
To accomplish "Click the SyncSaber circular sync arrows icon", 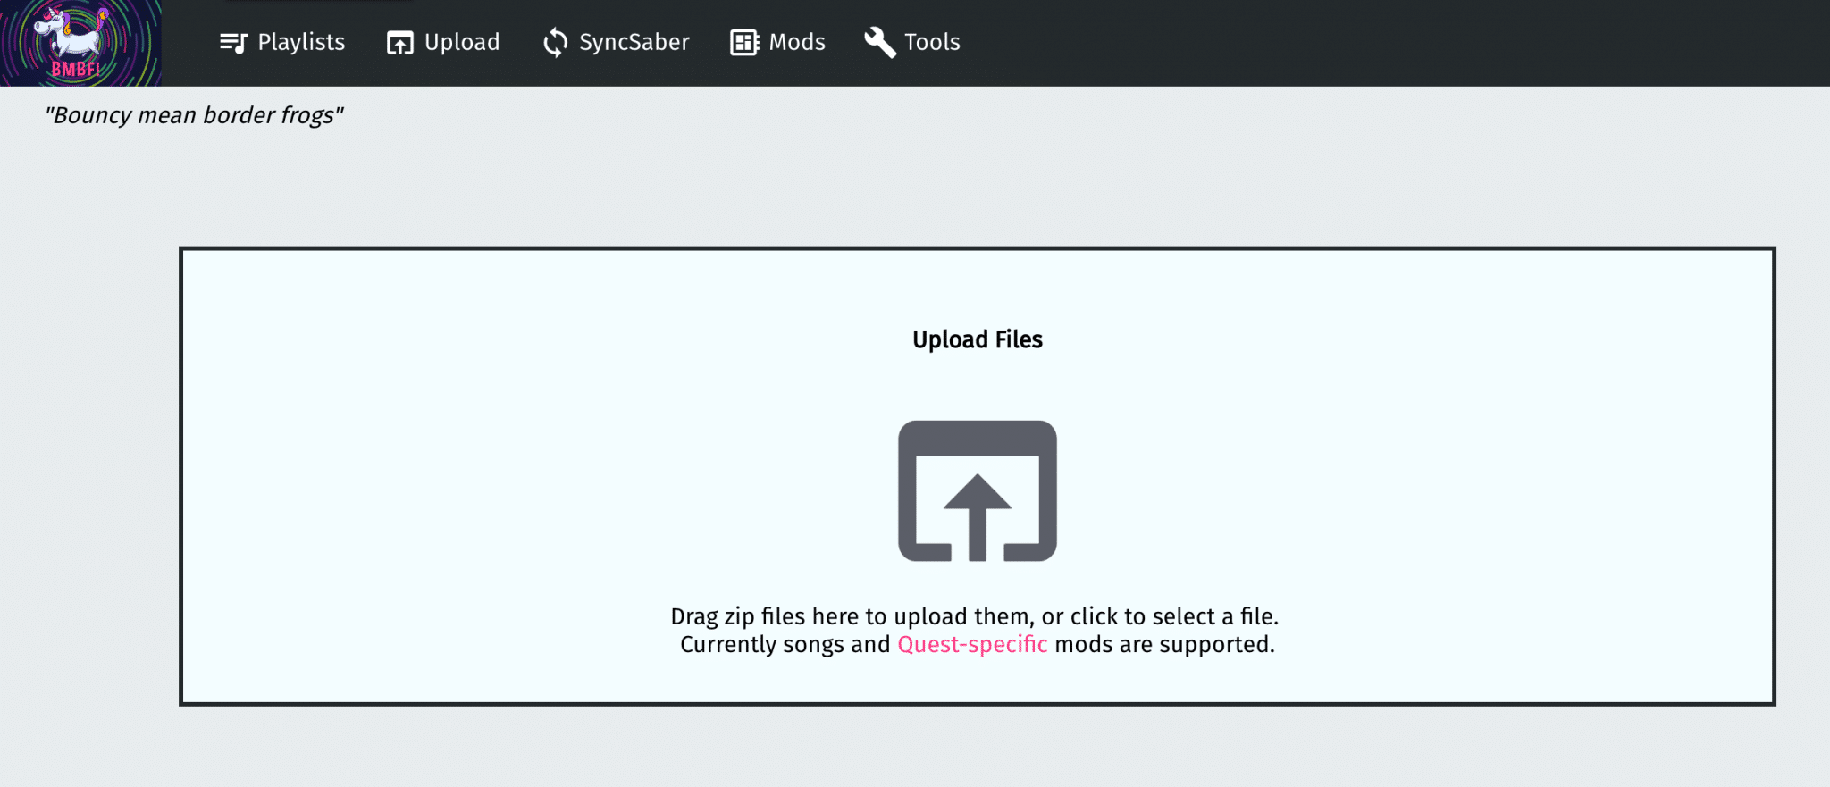I will 555,43.
